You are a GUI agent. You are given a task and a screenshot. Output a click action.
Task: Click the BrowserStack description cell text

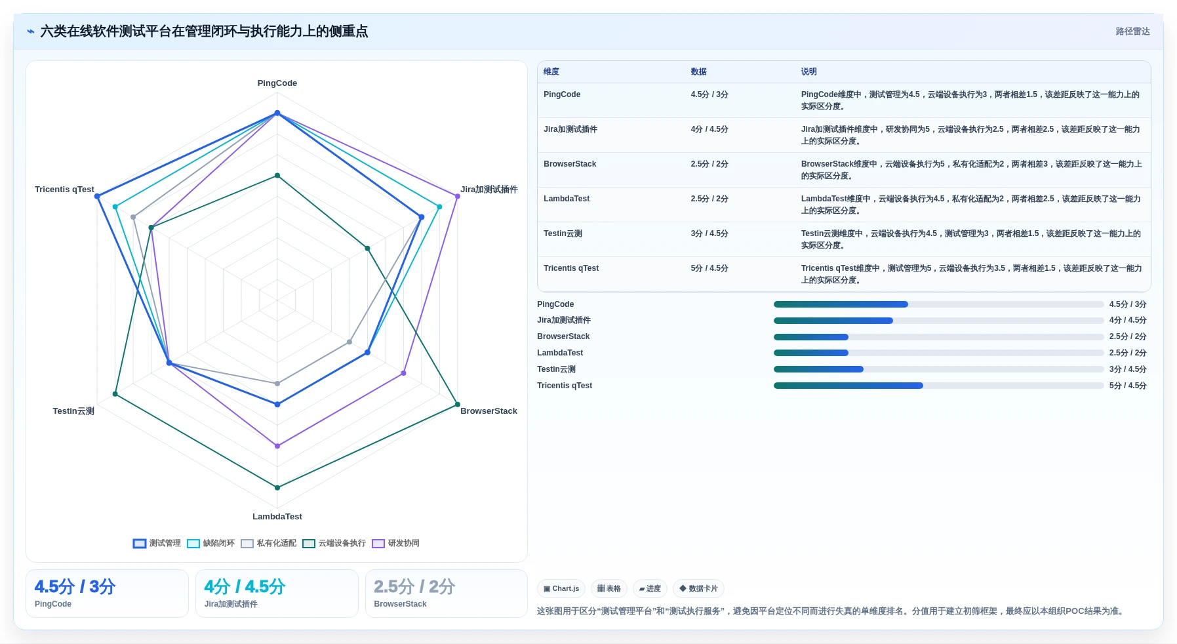click(x=972, y=170)
